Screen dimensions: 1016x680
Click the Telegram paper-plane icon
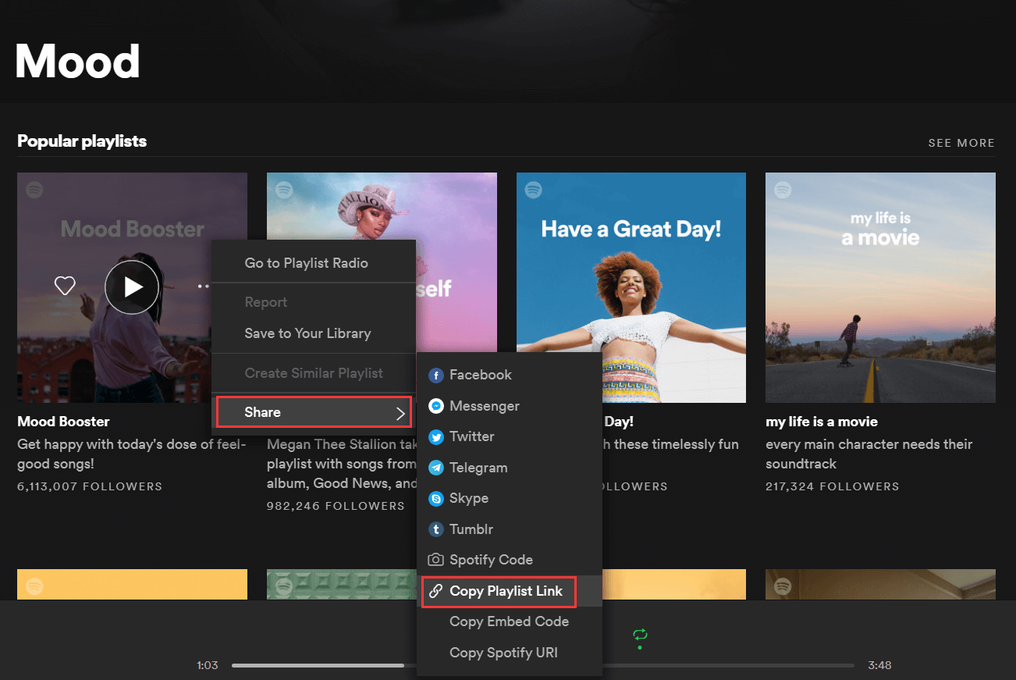[436, 468]
